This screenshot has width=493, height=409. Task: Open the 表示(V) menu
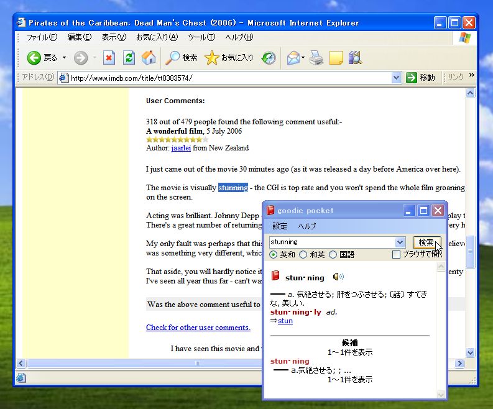pos(114,37)
